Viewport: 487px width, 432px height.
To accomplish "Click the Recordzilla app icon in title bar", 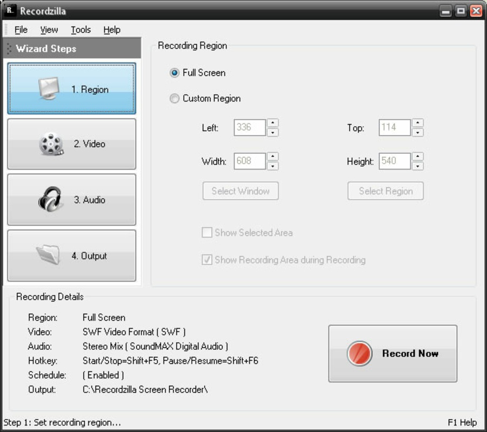I will click(x=10, y=11).
